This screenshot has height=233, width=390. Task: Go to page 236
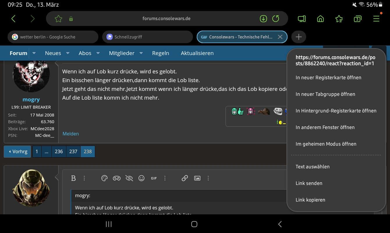[59, 151]
